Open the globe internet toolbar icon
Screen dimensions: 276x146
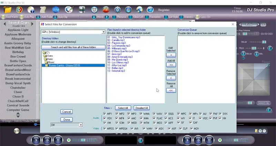click(139, 10)
